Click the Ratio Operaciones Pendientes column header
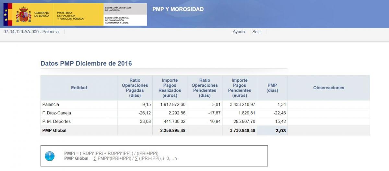 [x=205, y=88]
